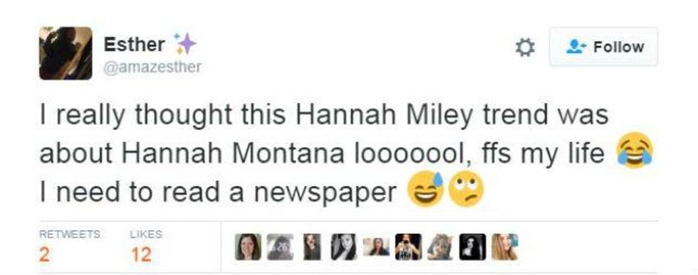Open the second gray liker avatar

point(280,247)
